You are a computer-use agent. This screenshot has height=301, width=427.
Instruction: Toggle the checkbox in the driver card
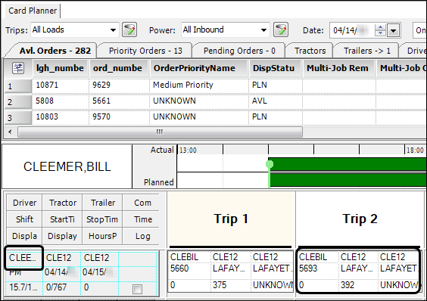(x=137, y=289)
